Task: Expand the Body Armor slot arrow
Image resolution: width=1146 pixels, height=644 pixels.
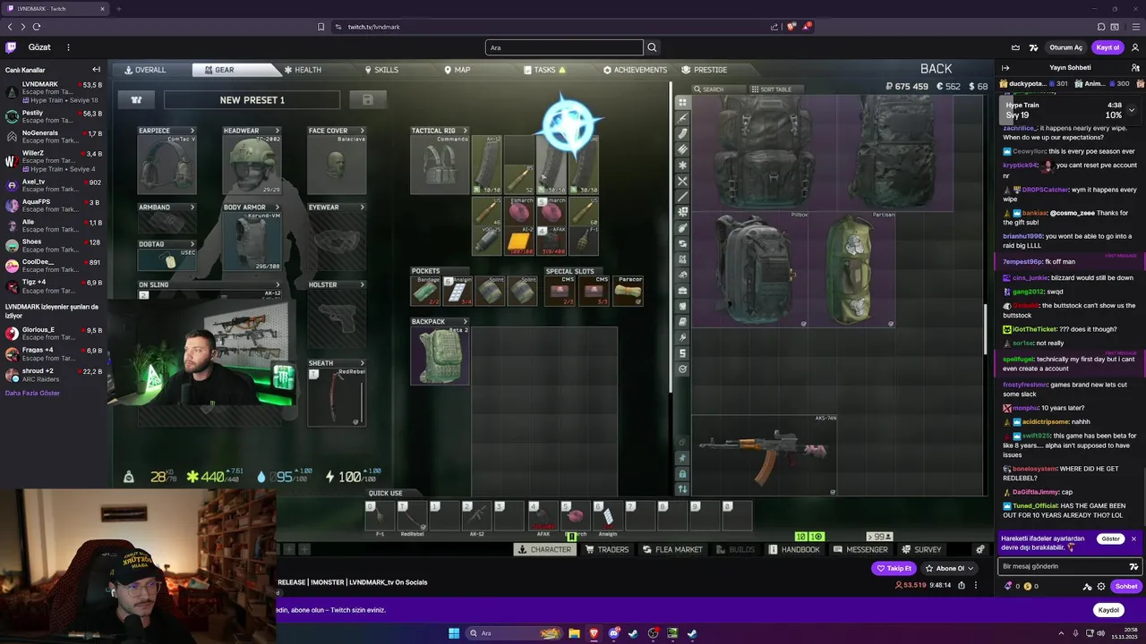Action: click(x=277, y=208)
